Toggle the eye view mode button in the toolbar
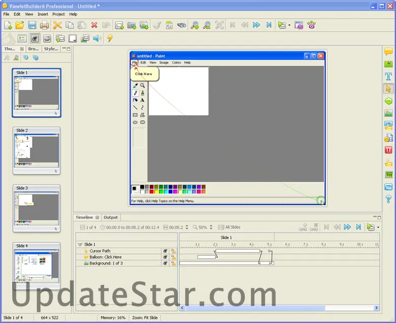 point(35,39)
